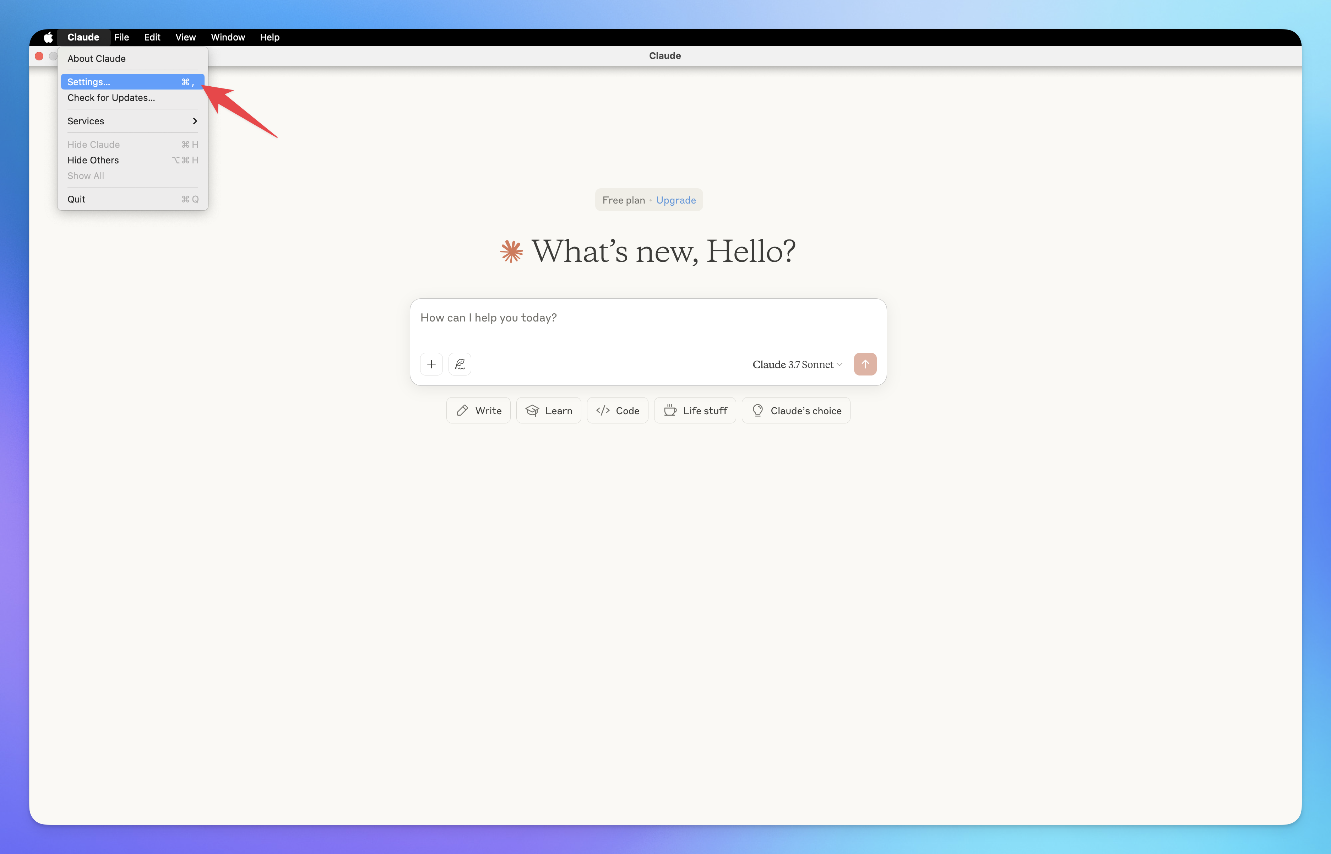Viewport: 1331px width, 854px height.
Task: Click the 'What's new, Hello?' heading
Action: tap(663, 251)
